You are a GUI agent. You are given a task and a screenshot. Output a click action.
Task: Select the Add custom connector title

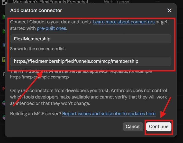36,11
